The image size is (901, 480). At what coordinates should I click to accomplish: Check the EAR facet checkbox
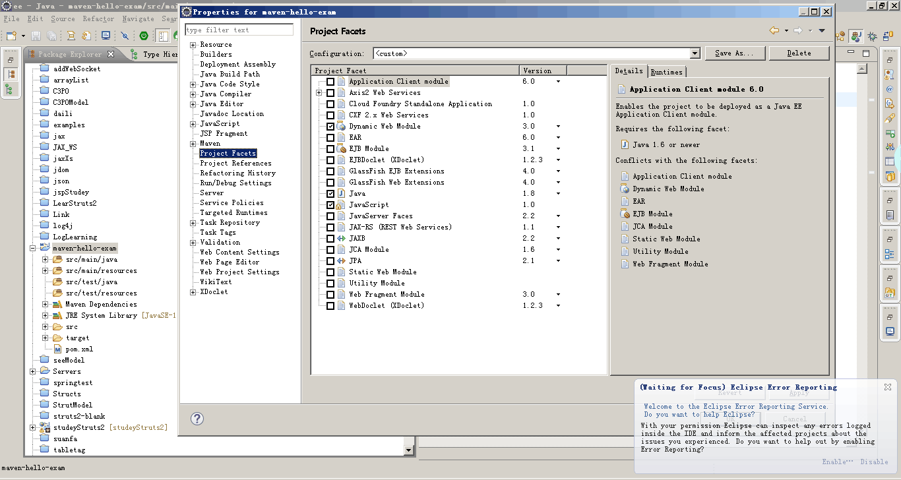(x=330, y=138)
